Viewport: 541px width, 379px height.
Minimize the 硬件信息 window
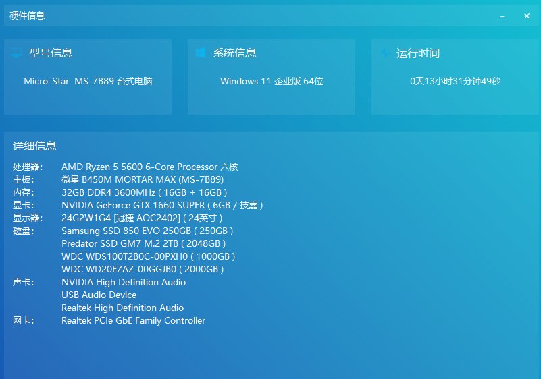503,16
